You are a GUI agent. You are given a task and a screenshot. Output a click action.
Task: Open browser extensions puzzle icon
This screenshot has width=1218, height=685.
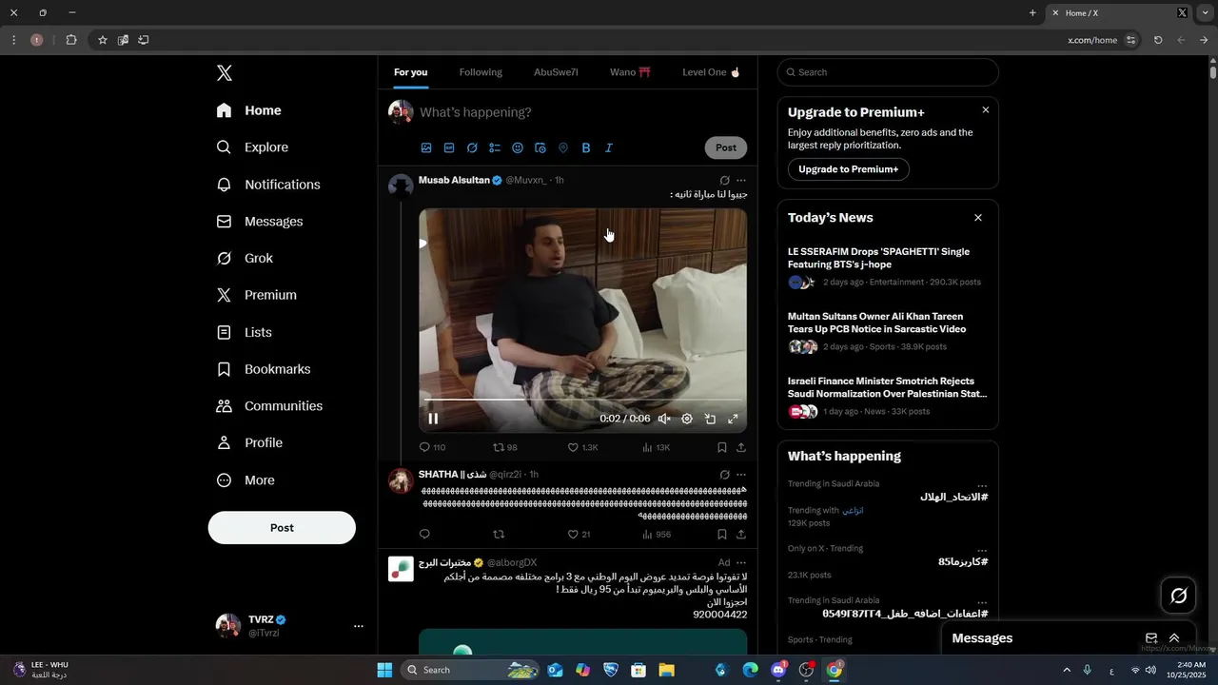coord(71,40)
